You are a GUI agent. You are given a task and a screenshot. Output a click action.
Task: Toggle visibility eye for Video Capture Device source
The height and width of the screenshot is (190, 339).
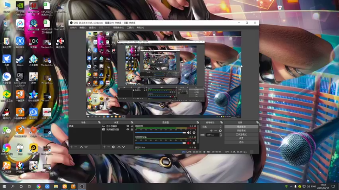click(128, 130)
